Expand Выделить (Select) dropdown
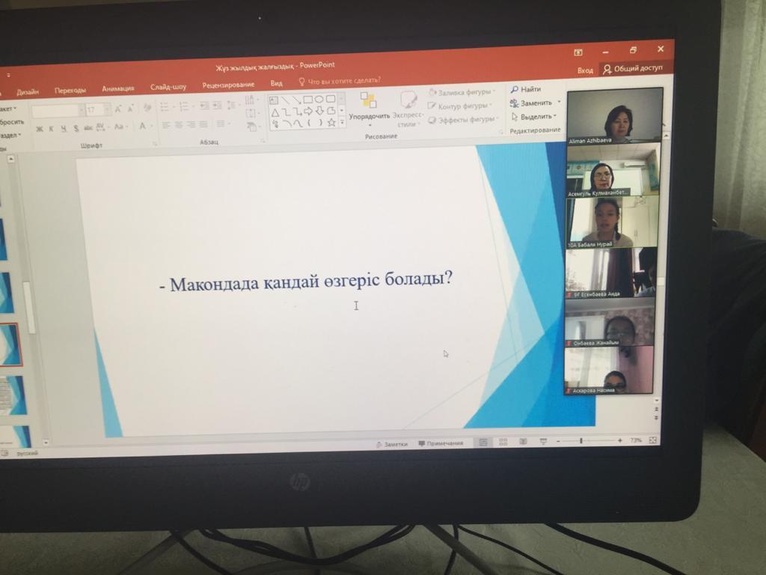The image size is (766, 575). [x=554, y=116]
